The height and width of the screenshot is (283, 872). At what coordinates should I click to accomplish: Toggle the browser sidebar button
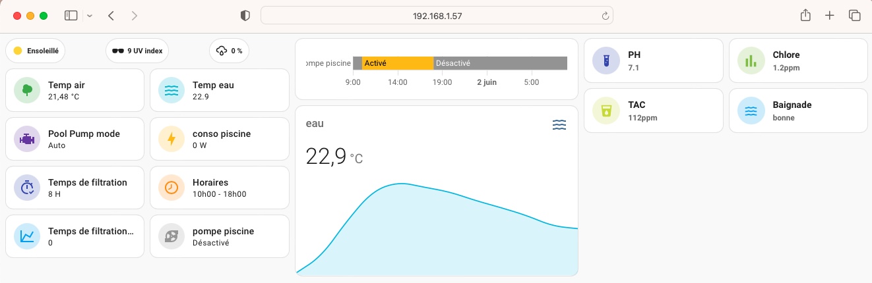pos(71,15)
